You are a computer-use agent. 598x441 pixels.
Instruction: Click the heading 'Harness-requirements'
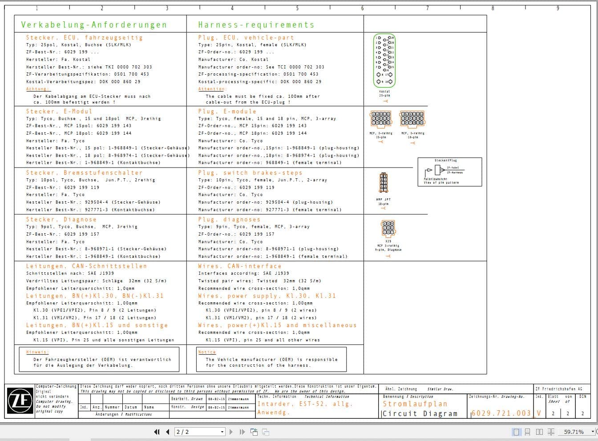(x=256, y=25)
